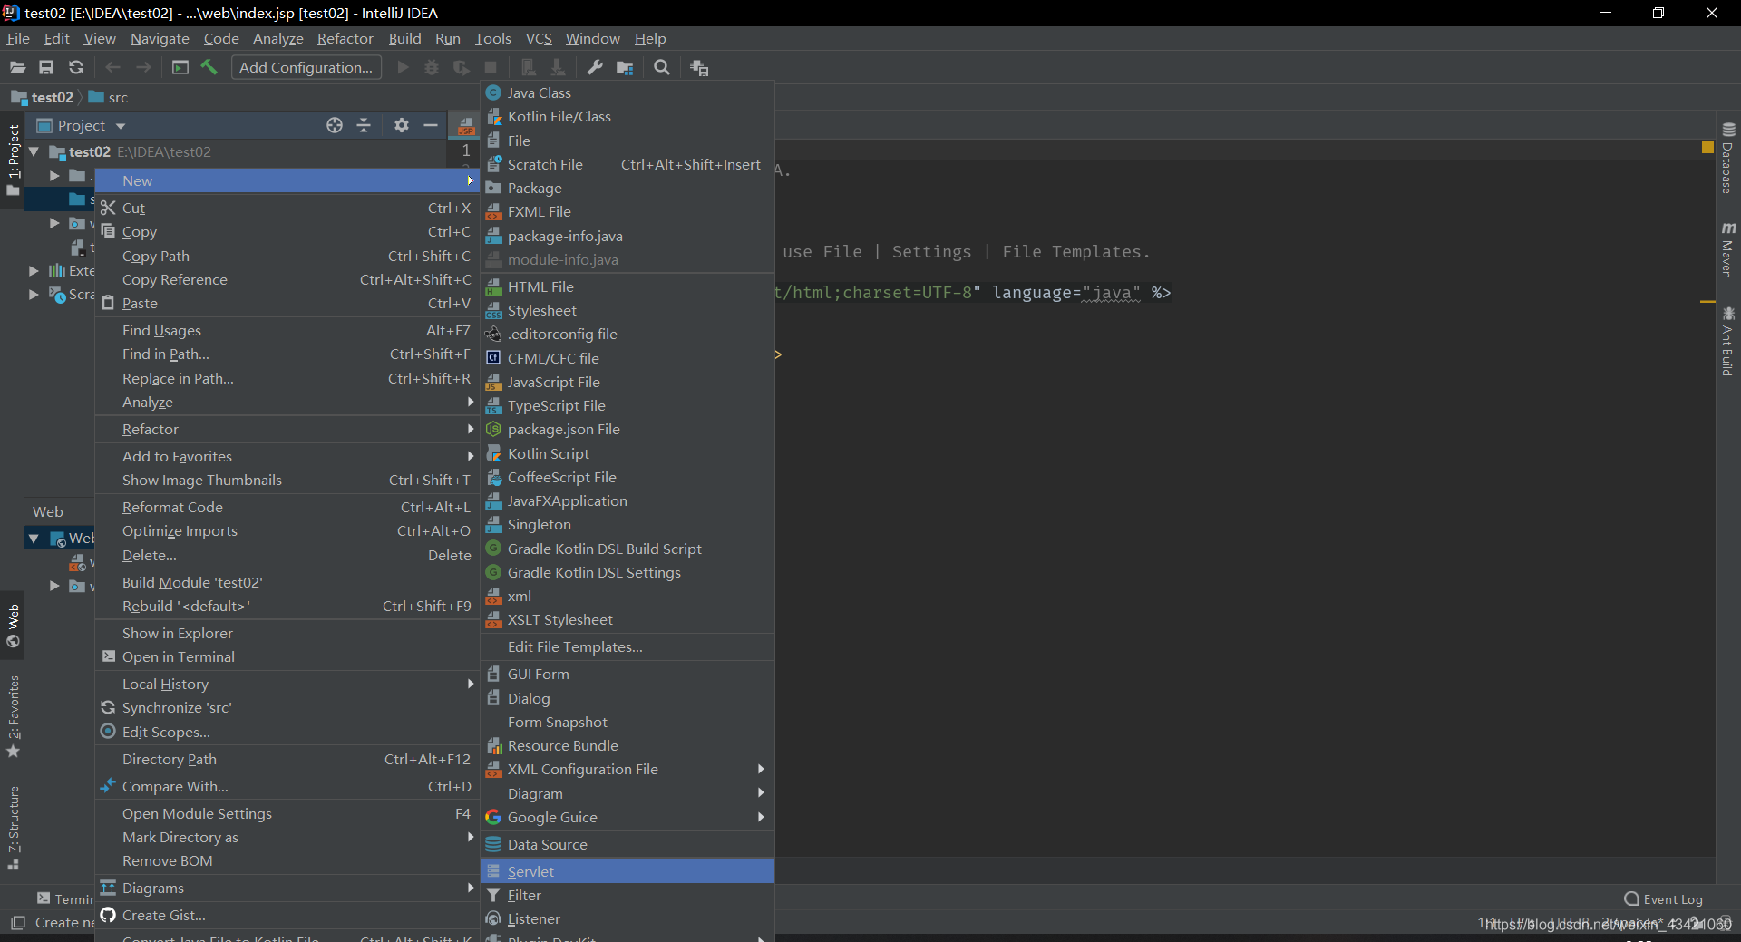Click the editor warning indicator square
Screen dimensions: 1741x942
point(1707,147)
